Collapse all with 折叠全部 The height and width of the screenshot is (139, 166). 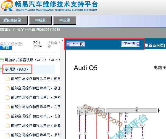[52, 44]
